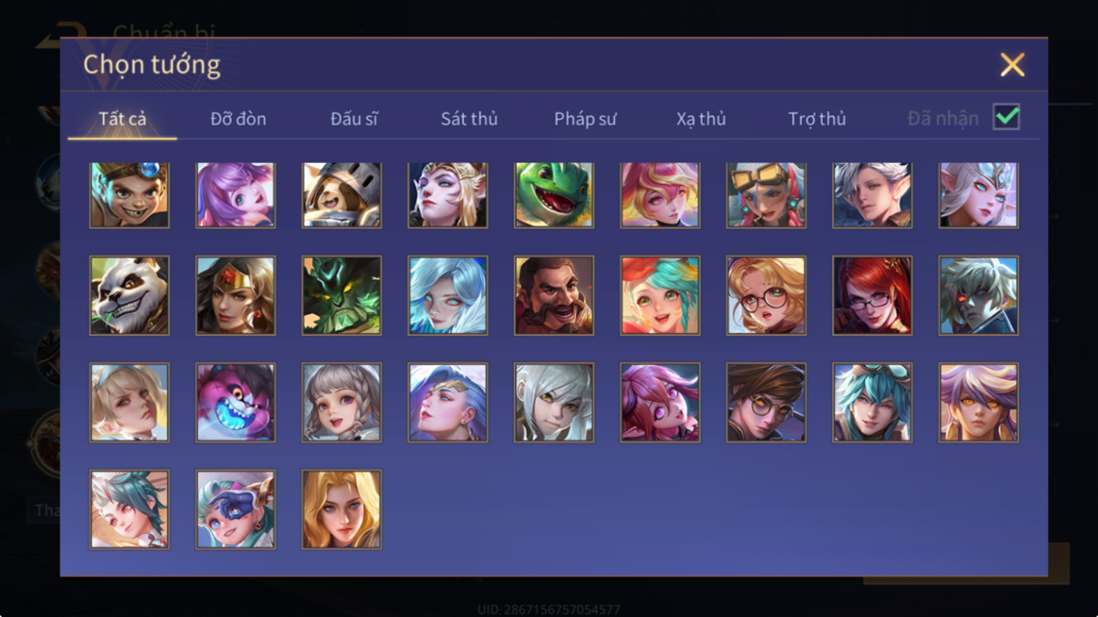The width and height of the screenshot is (1098, 617).
Task: Switch to the Xạ thủ tab
Action: 701,119
